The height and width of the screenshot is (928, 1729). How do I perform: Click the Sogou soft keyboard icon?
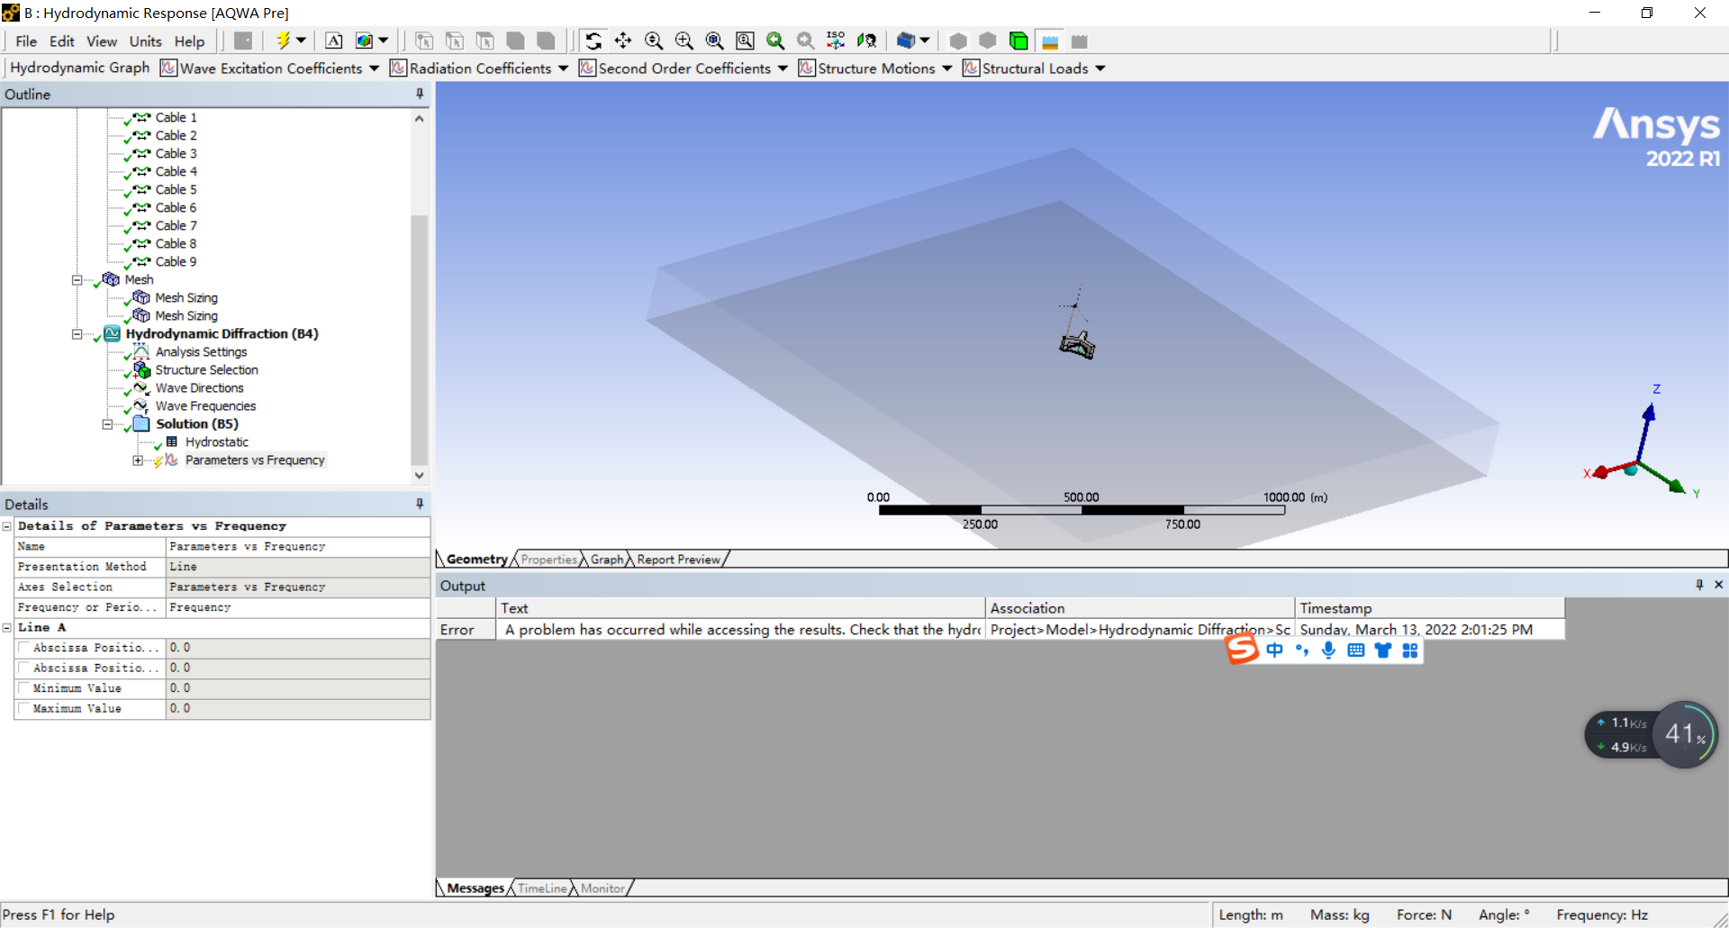(1356, 651)
